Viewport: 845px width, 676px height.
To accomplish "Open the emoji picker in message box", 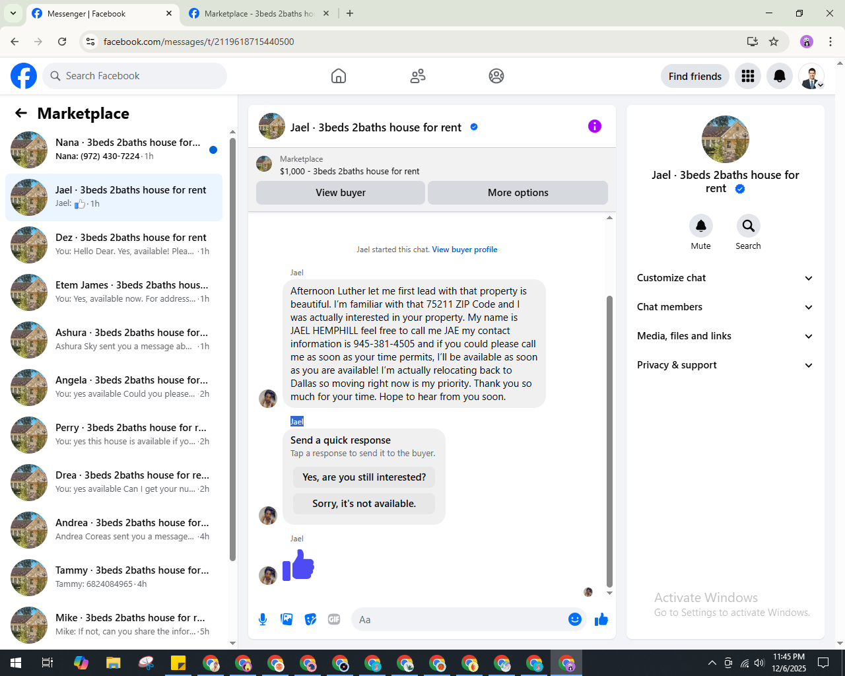I will click(x=575, y=619).
